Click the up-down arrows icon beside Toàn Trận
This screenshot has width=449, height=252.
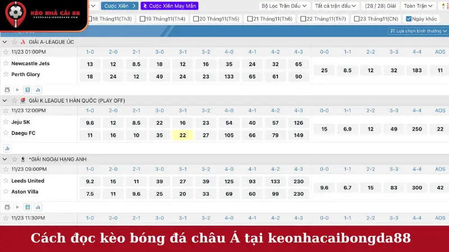(443, 6)
